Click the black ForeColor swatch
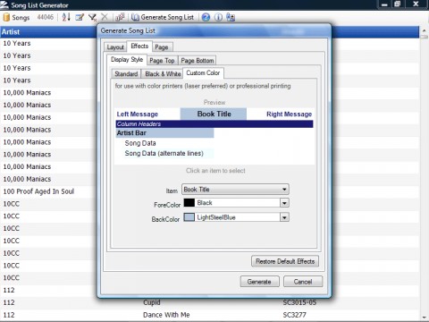Viewport: 429px width, 322px height. 189,203
